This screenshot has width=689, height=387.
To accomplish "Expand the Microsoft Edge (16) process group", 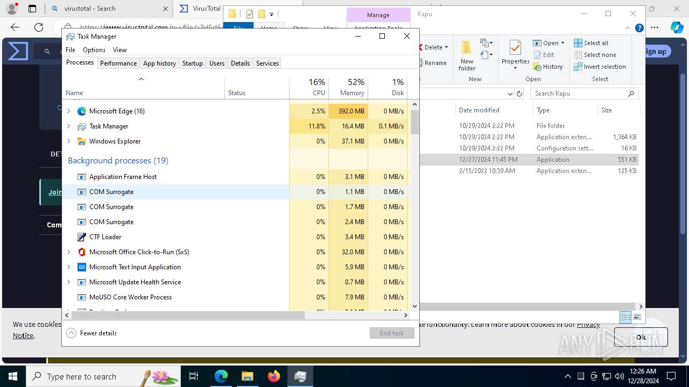I will tap(68, 111).
